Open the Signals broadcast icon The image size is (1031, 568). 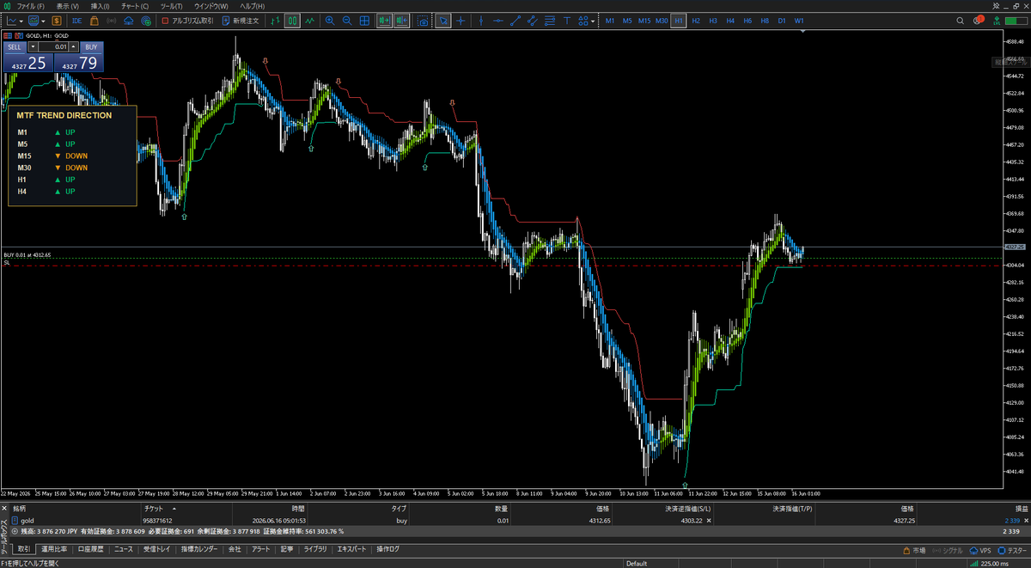coord(112,20)
